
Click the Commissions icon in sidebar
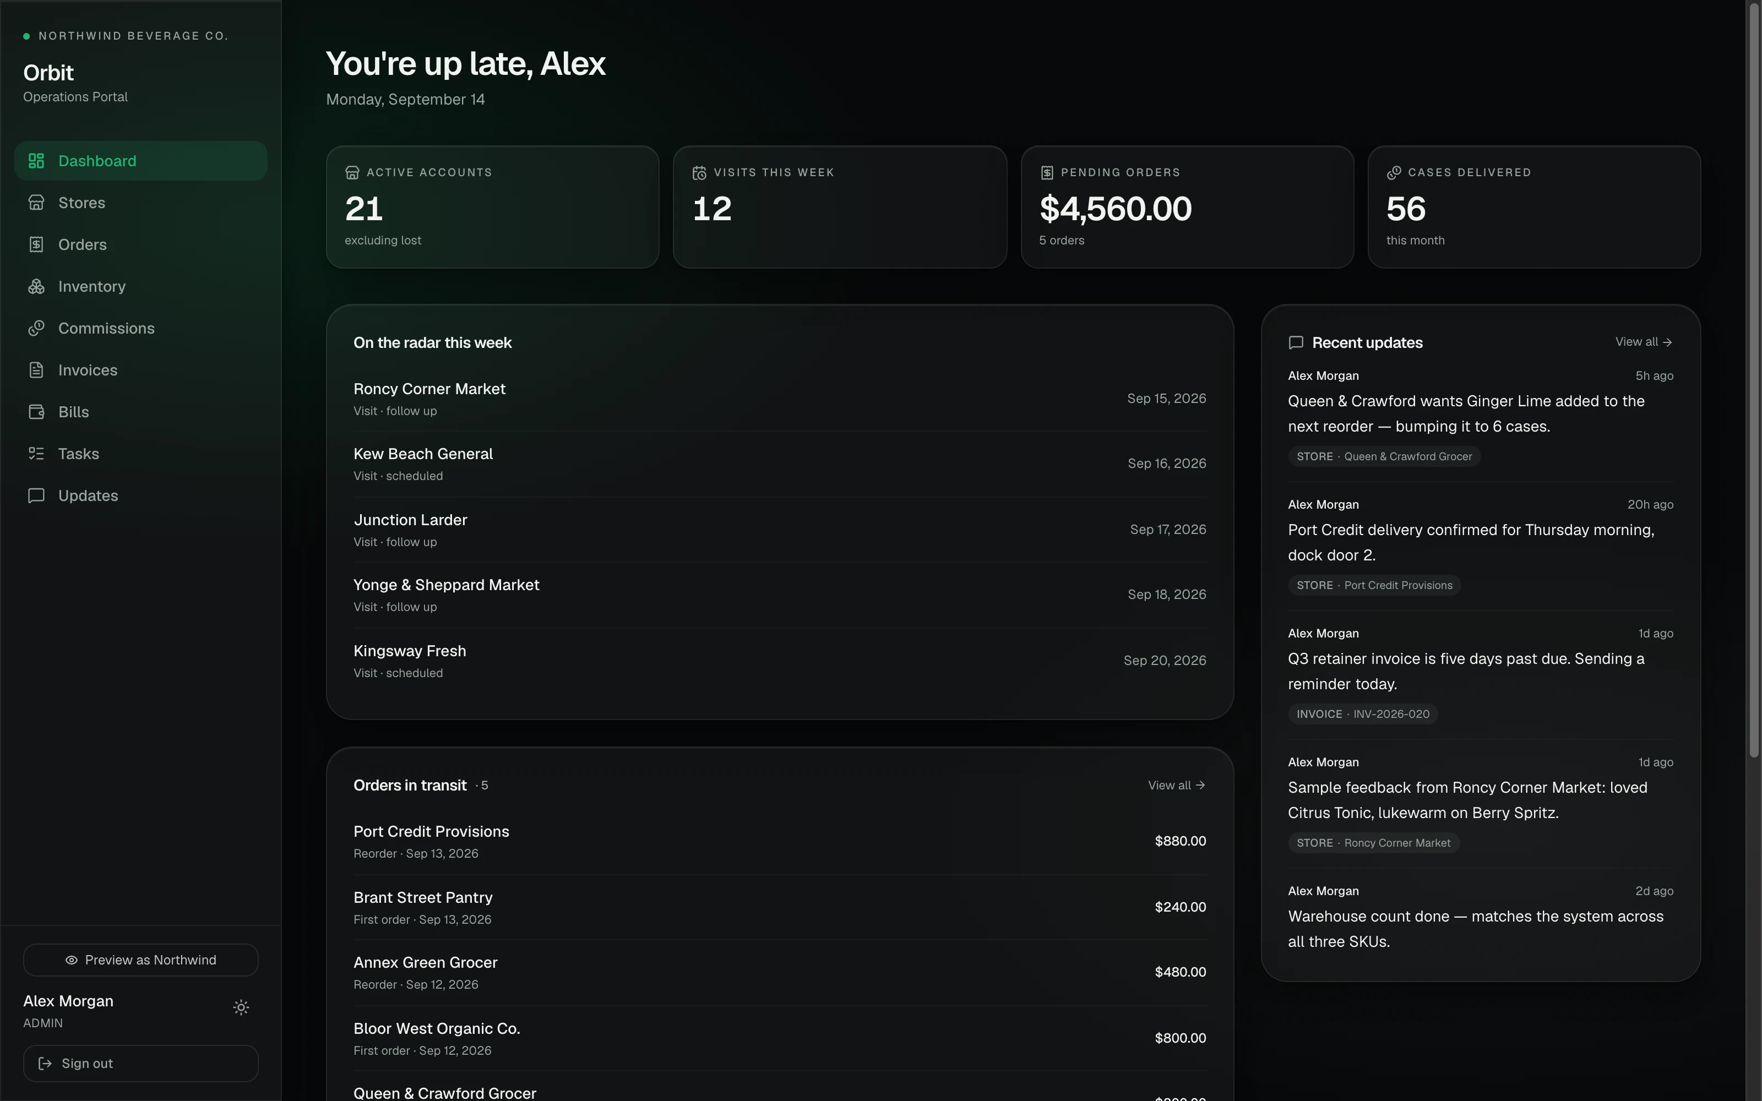pos(36,329)
